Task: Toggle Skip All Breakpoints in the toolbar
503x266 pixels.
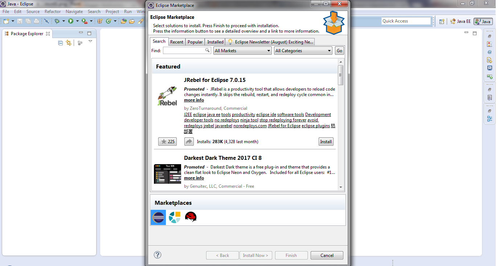Action: tap(46, 21)
